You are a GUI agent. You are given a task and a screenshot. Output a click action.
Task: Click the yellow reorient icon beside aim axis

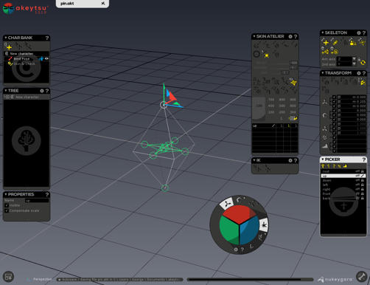[x=363, y=63]
